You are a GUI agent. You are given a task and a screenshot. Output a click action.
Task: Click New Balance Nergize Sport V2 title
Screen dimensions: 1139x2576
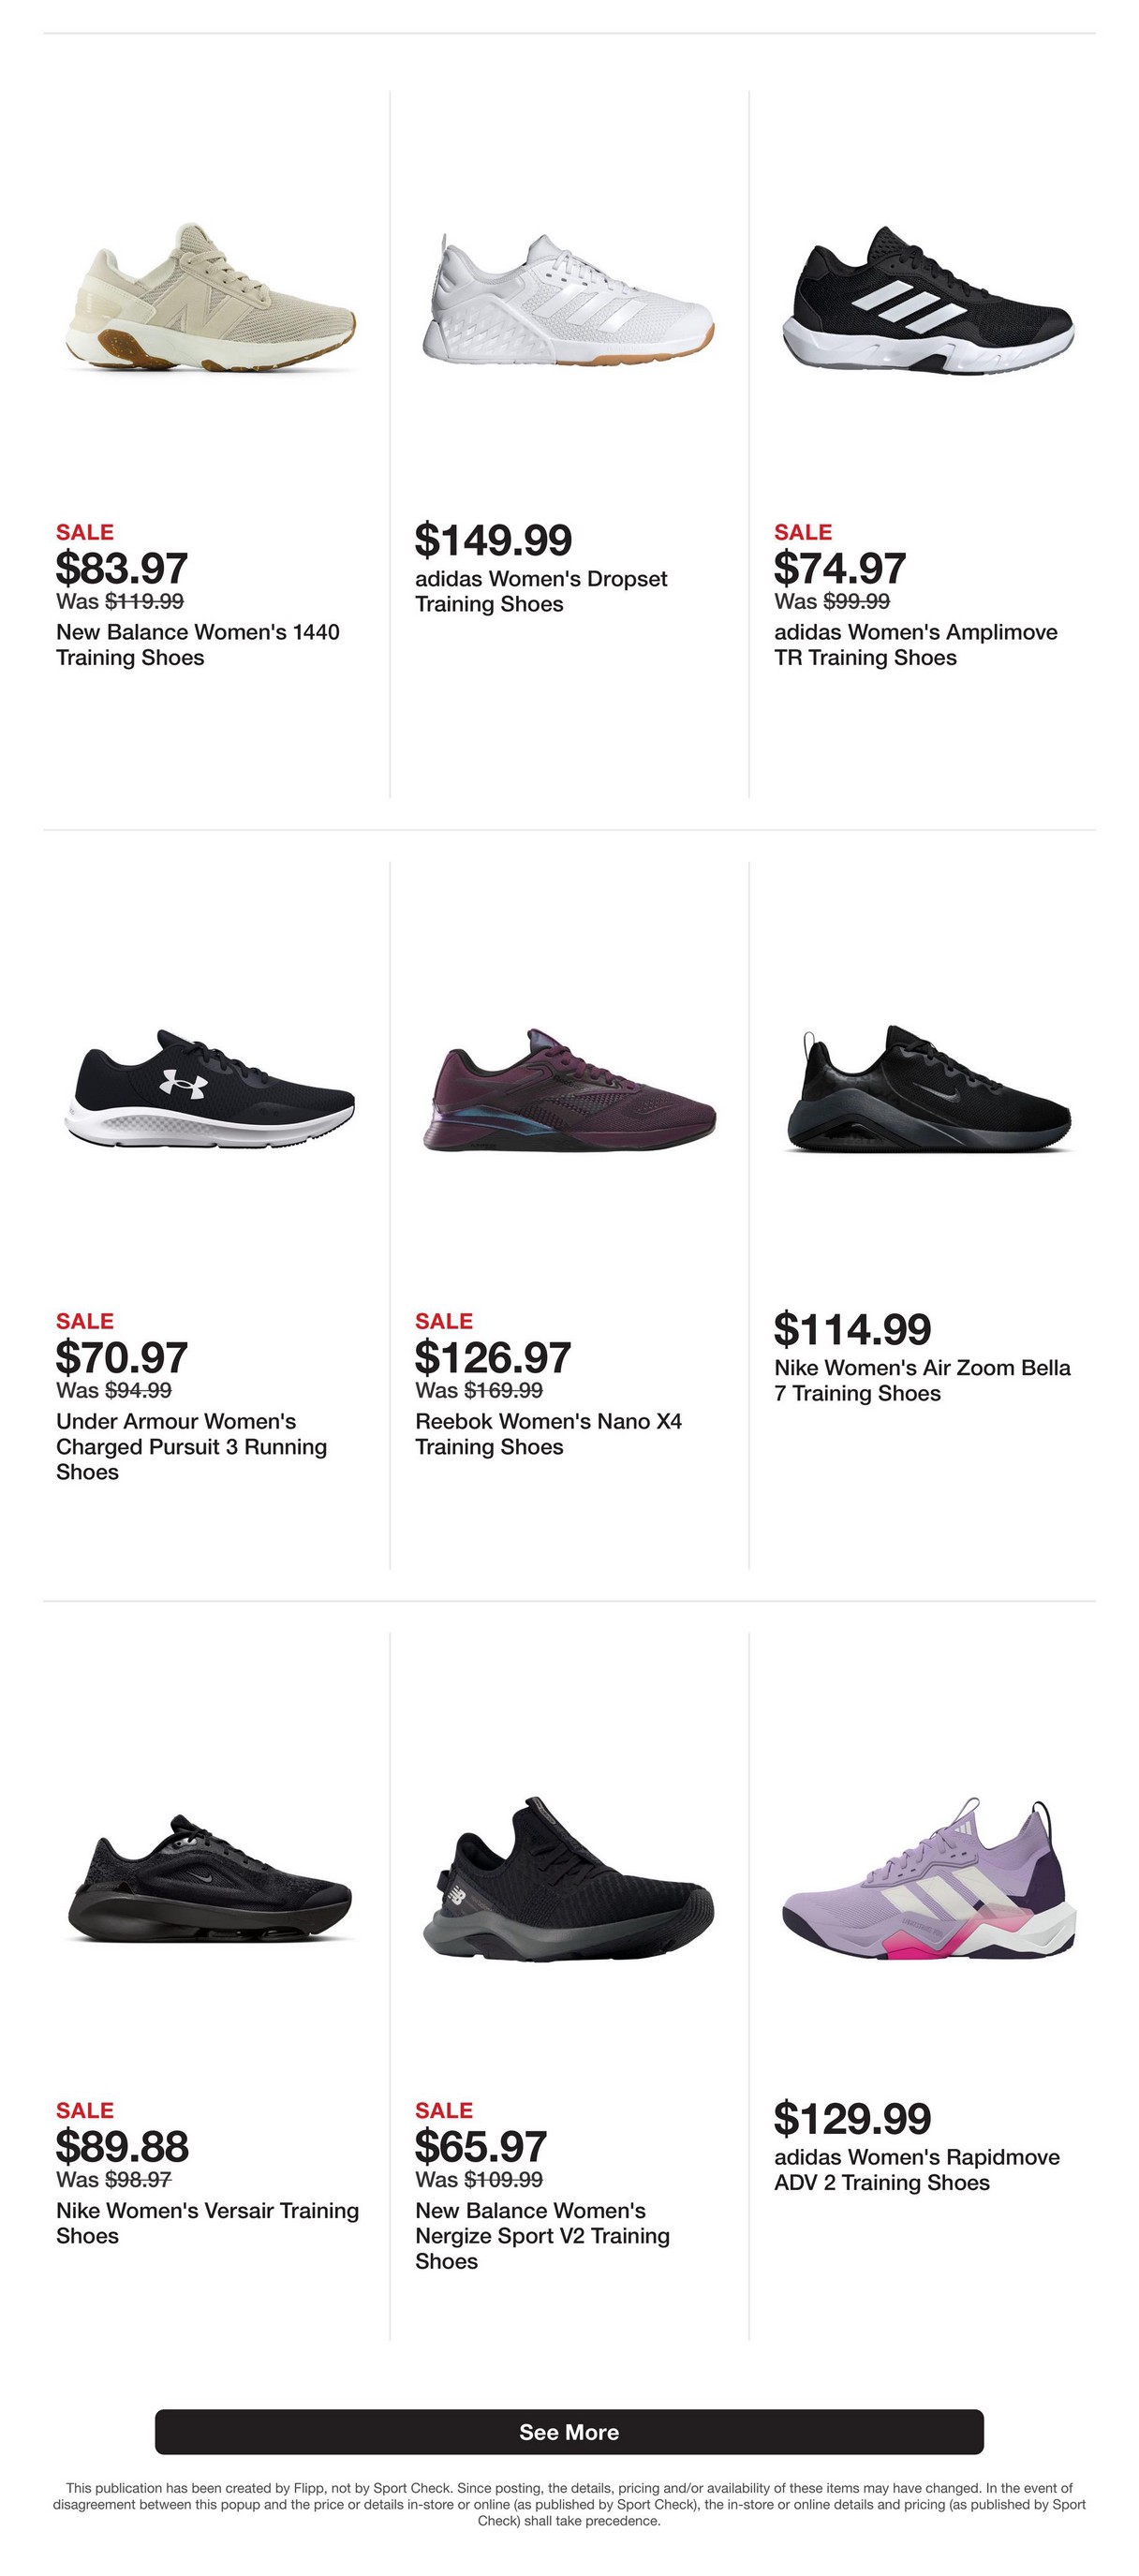[542, 2235]
